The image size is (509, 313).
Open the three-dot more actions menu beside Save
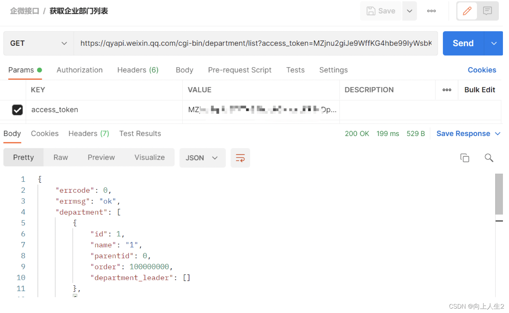(431, 11)
